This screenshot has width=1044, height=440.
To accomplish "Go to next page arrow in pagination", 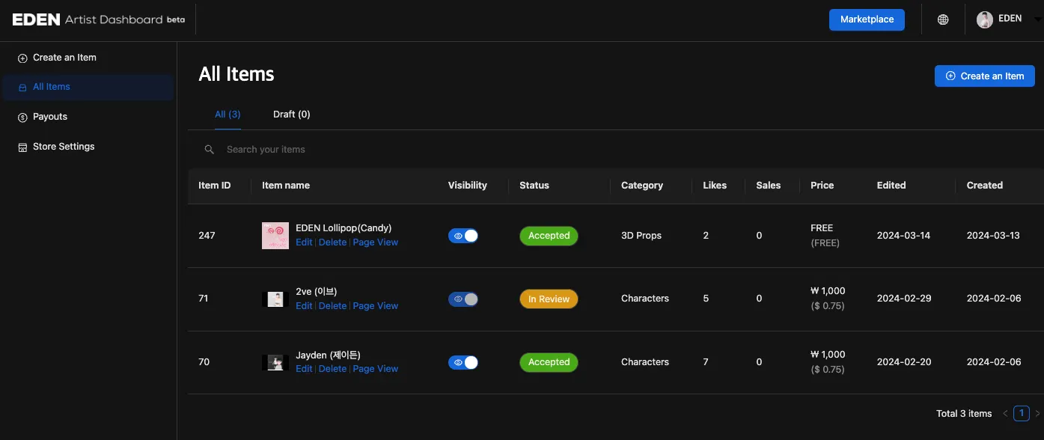I will [1037, 413].
